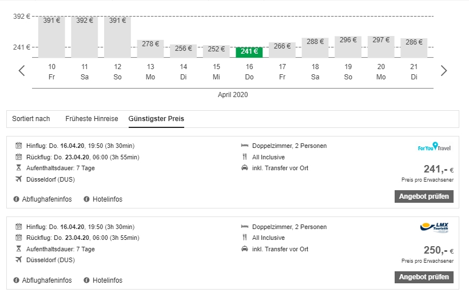Image resolution: width=469 pixels, height=297 pixels.
Task: Choose the 297 € bar for Monday 20
Action: (x=381, y=47)
